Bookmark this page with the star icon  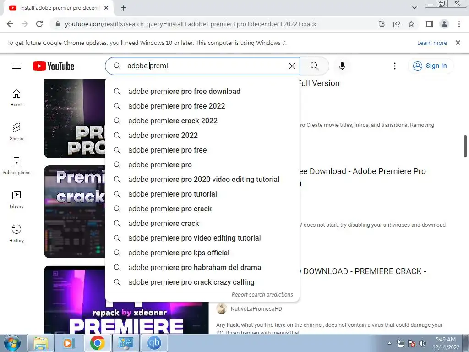pos(411,24)
